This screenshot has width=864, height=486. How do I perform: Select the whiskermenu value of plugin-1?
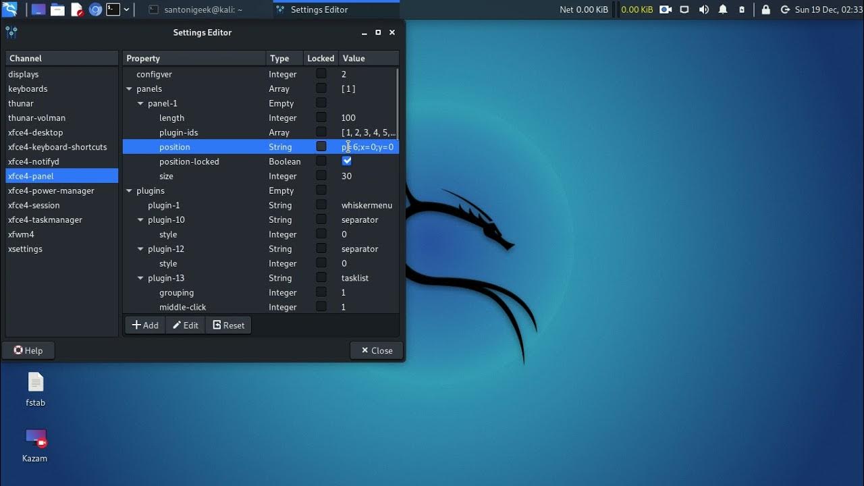coord(367,205)
